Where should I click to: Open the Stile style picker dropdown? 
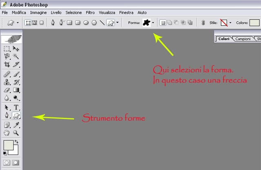[x=230, y=23]
